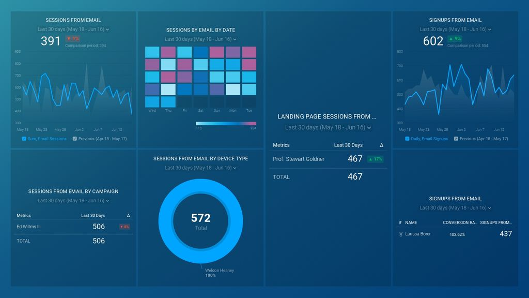This screenshot has width=529, height=298.
Task: Click the Sessions by Email by Date title
Action: 200,30
